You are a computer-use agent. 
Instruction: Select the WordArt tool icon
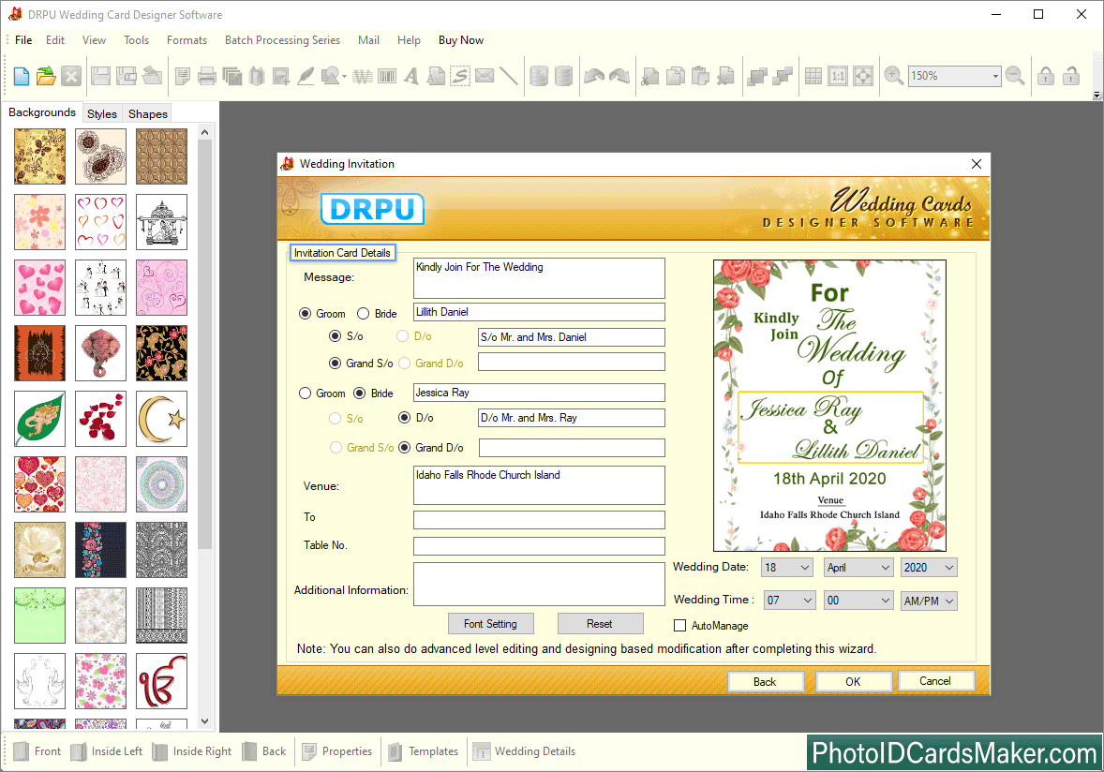point(363,76)
